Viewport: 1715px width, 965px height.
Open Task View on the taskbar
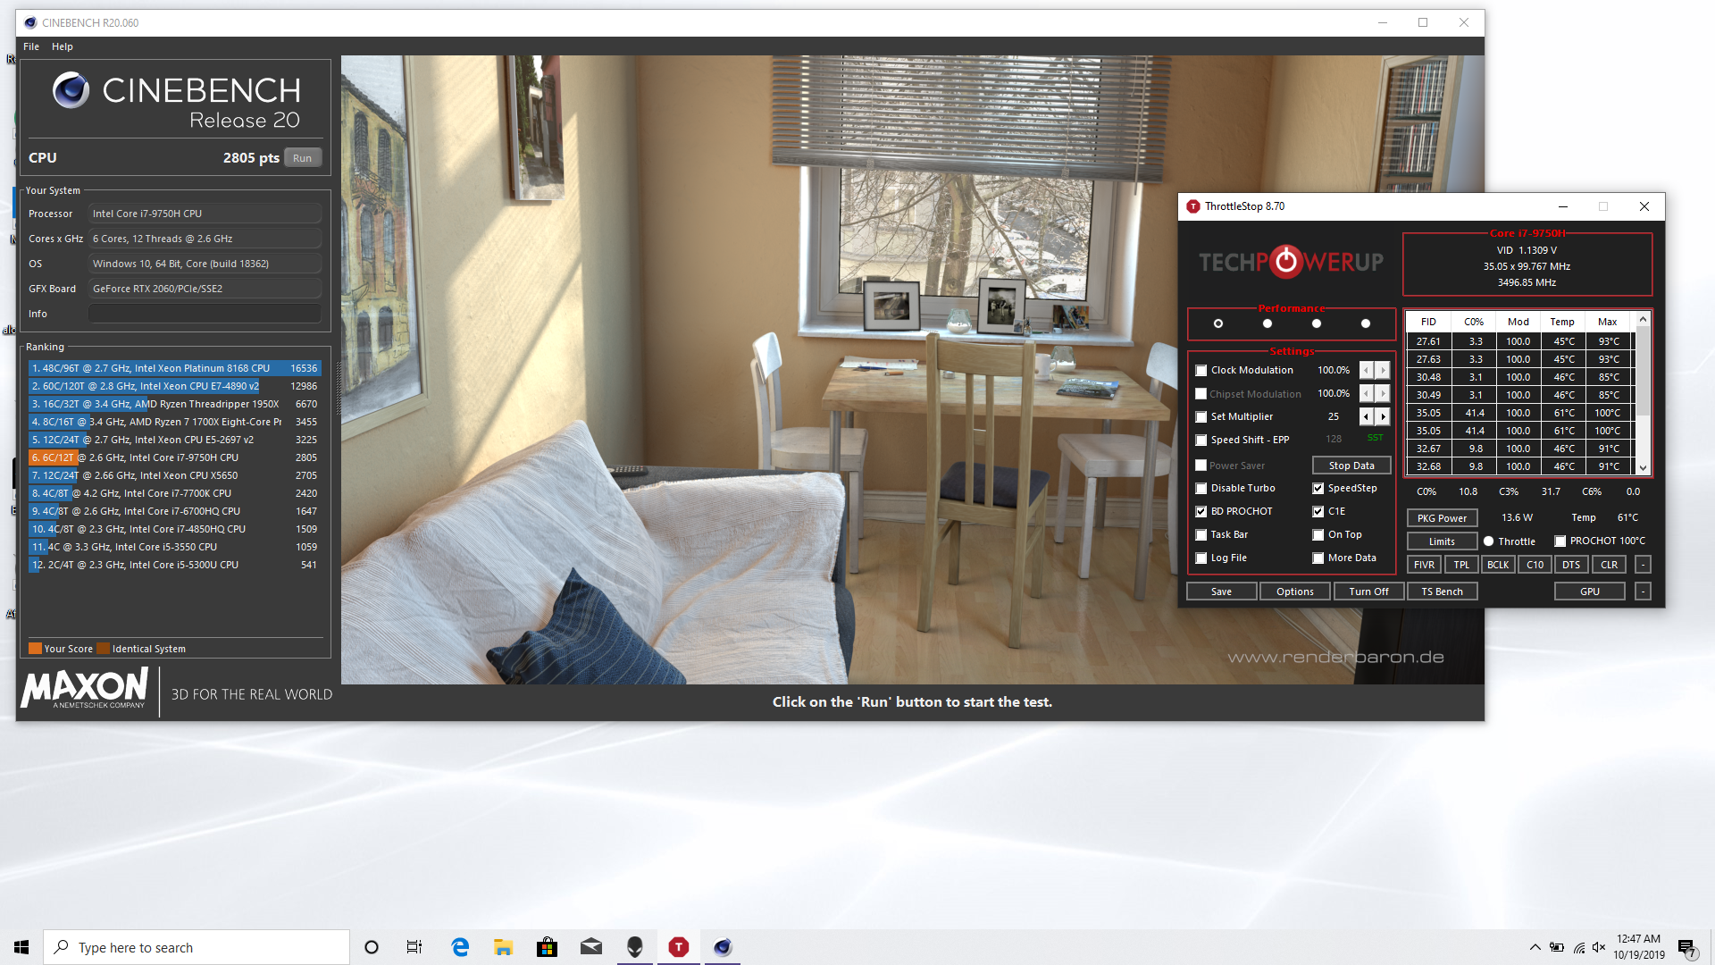click(414, 947)
